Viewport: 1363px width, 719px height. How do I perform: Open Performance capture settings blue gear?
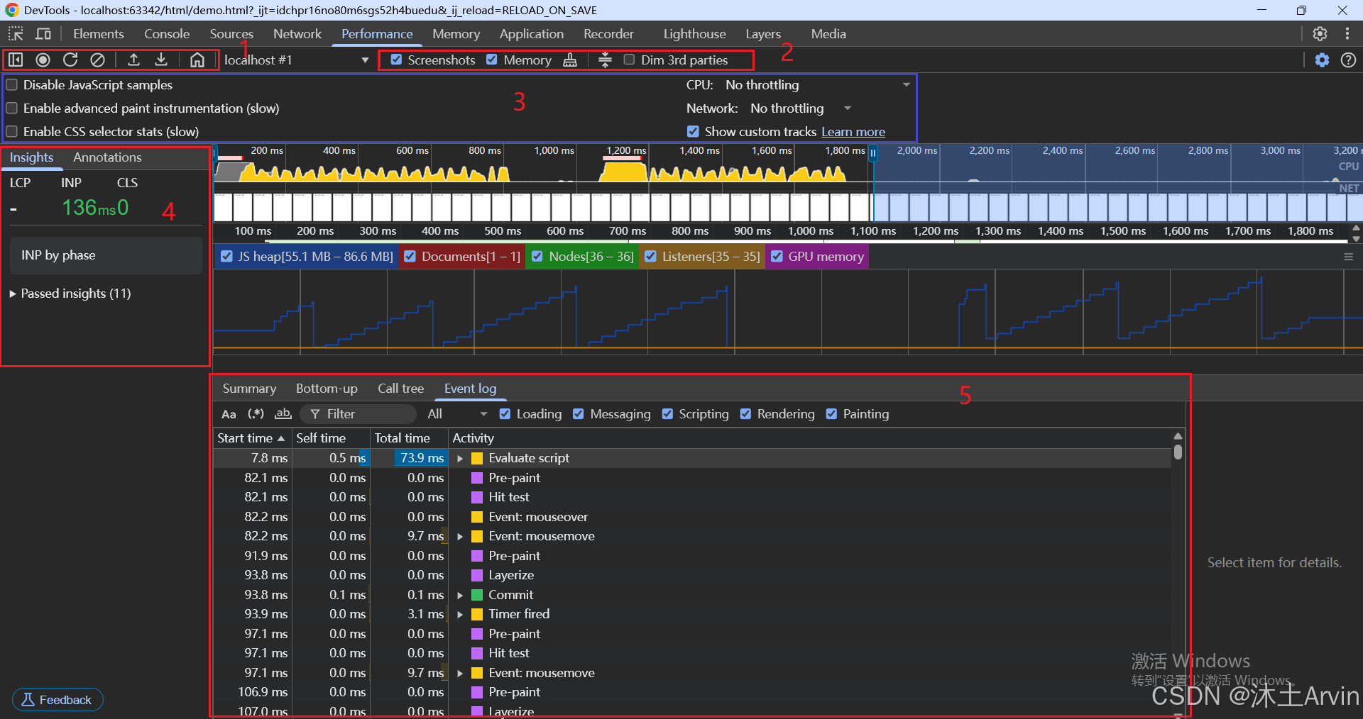tap(1322, 60)
